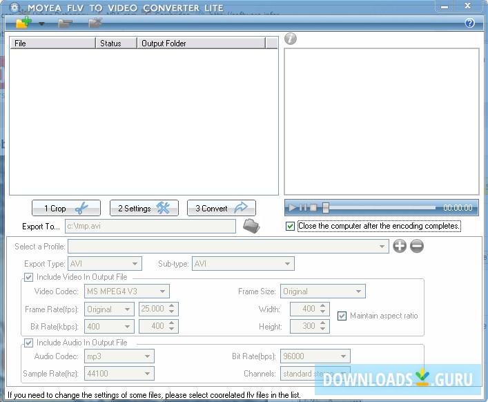Click the Export To path field
The image size is (488, 402).
150,226
